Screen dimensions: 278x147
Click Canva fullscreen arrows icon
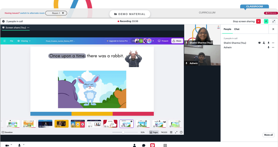[176, 132]
